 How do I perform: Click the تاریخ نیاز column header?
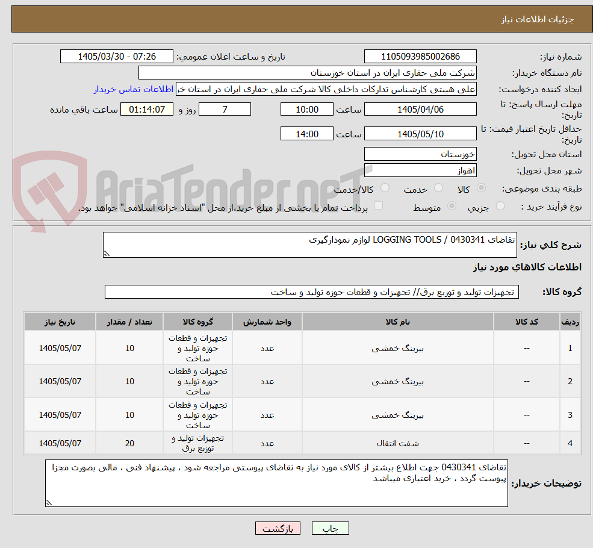(60, 322)
